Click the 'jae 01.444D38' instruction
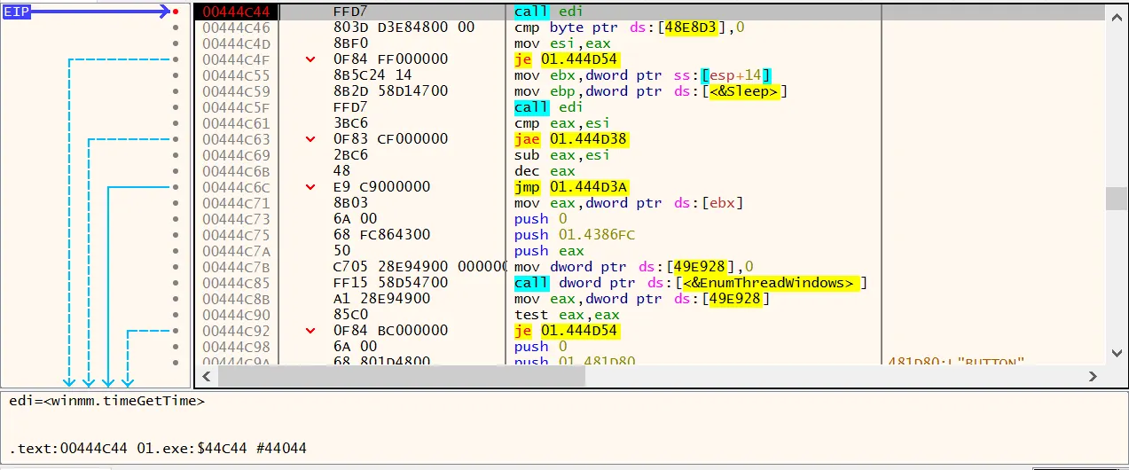 (x=570, y=139)
